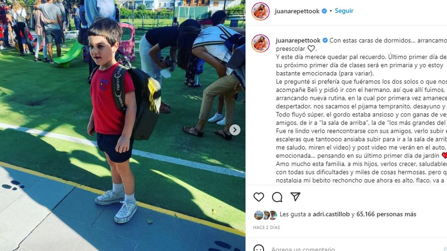Viewport: 447px width, 251px height.
Task: Open comments via speech bubble icon
Action: coord(277,197)
